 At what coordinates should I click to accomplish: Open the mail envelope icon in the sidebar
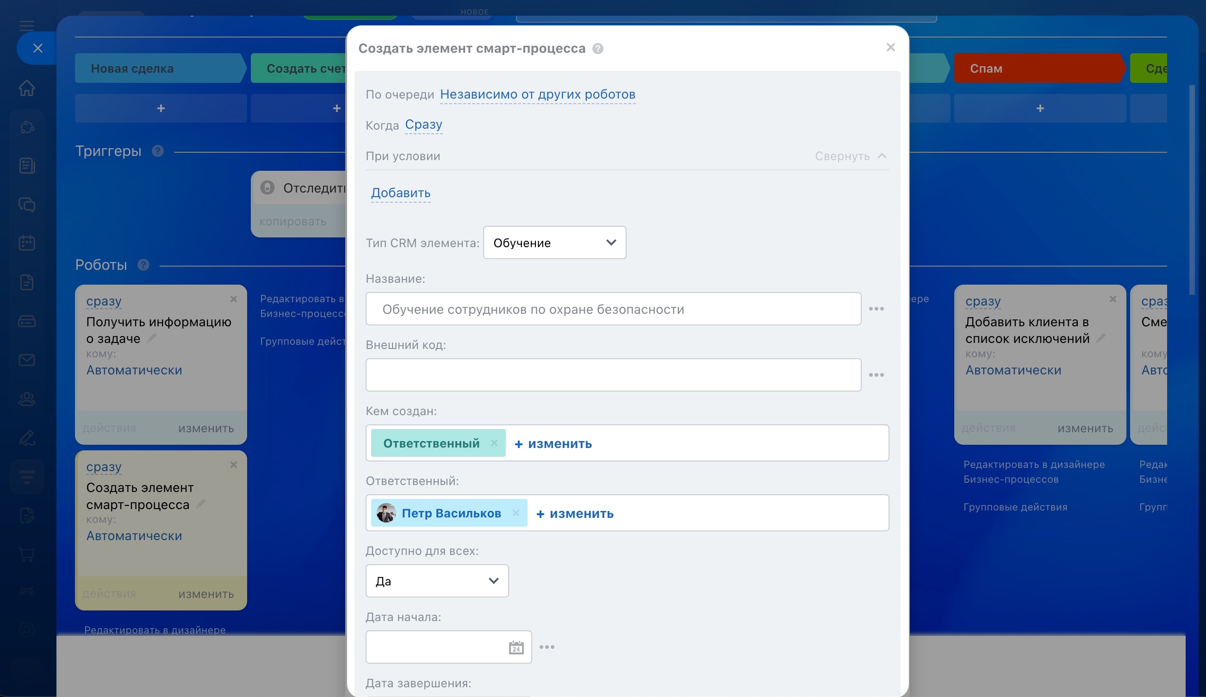(27, 360)
